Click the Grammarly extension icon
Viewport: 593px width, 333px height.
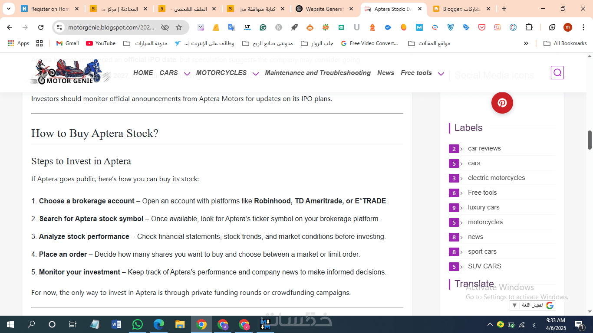coord(263,27)
